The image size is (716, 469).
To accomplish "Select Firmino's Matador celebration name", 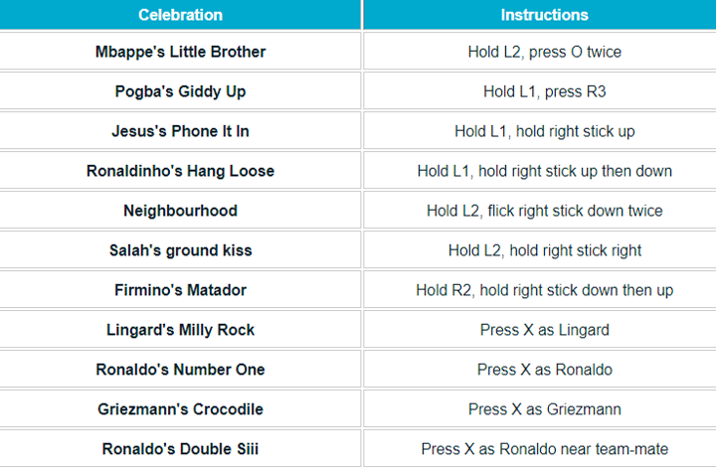I will click(180, 290).
